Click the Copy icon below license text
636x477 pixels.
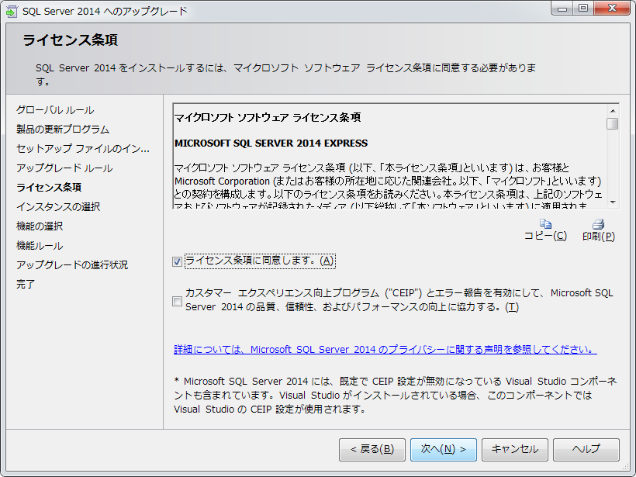click(545, 224)
